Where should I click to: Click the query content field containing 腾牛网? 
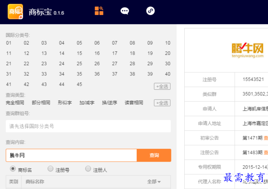click(x=71, y=155)
